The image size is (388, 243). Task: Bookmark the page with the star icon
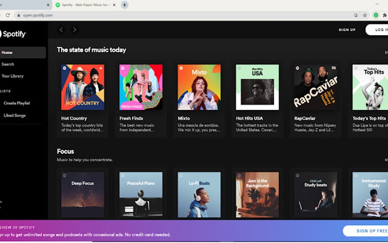pyautogui.click(x=364, y=15)
